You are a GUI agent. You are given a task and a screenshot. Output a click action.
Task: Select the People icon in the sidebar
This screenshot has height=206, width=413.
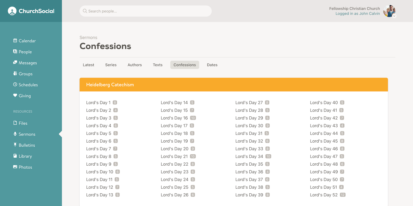click(15, 52)
